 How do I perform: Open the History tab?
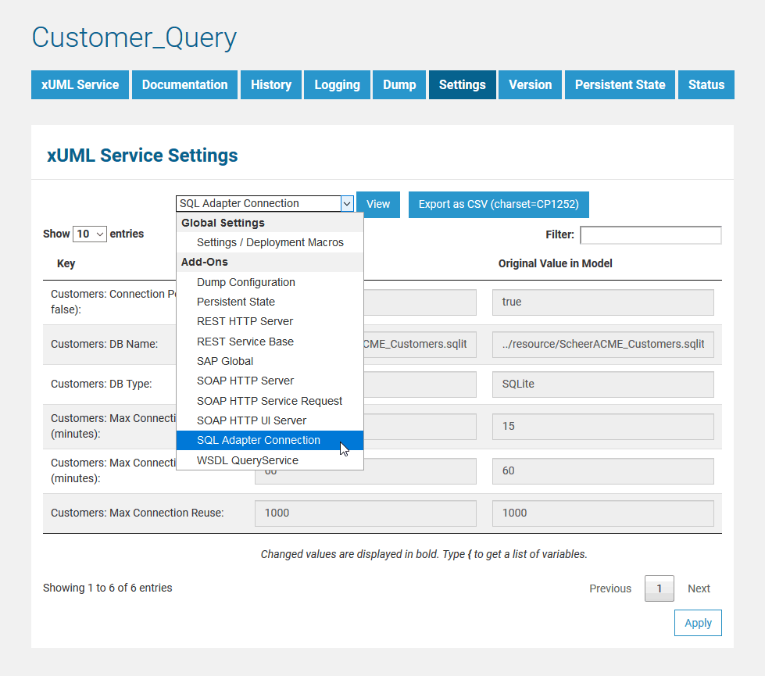[270, 84]
